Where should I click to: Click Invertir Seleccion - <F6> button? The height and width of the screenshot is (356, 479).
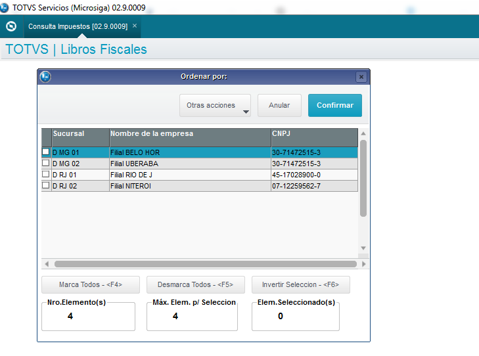(300, 284)
